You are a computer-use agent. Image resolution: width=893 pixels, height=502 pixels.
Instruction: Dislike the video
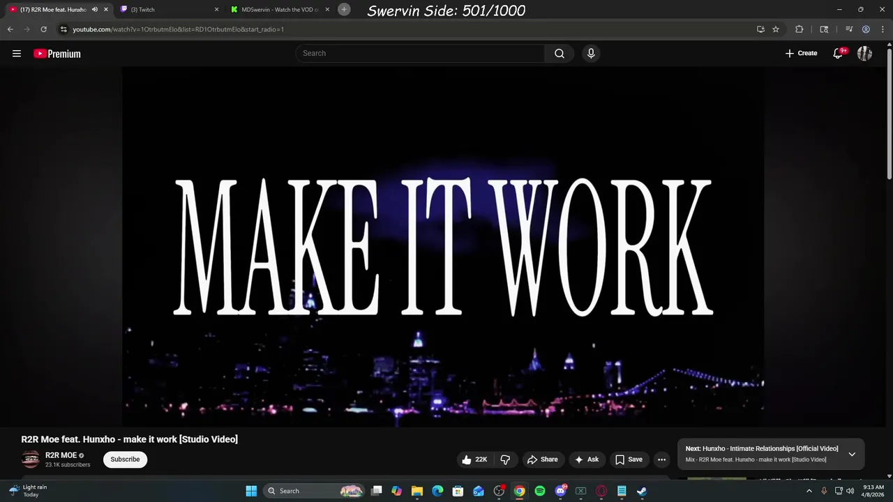pos(505,459)
